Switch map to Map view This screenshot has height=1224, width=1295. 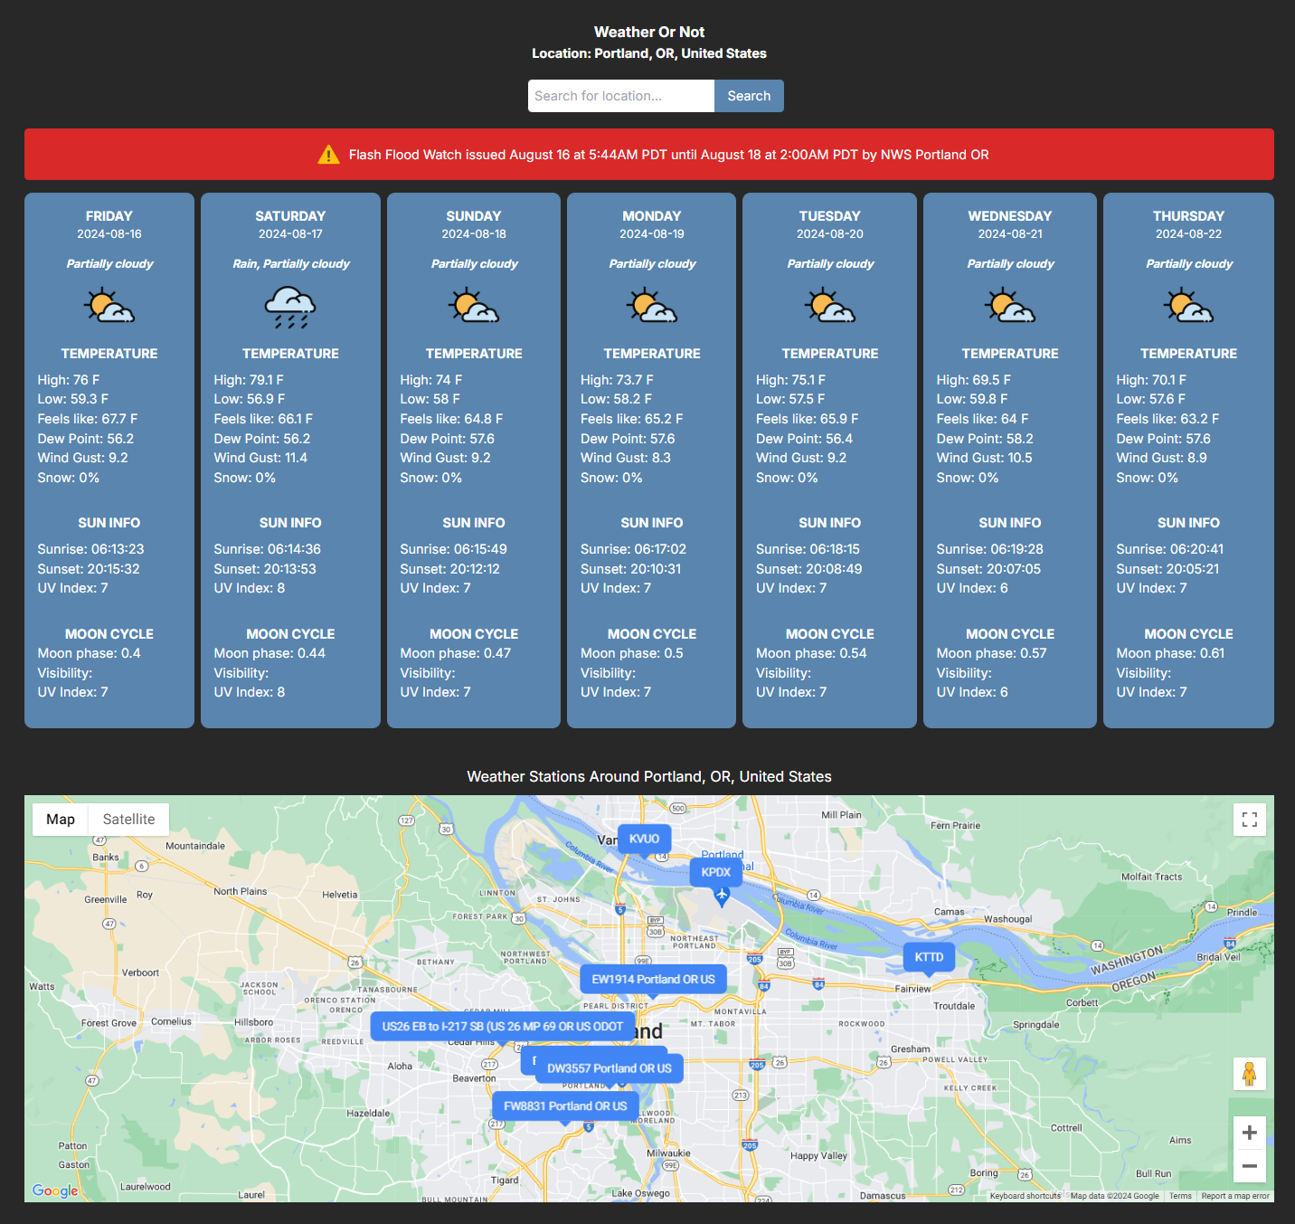(61, 820)
